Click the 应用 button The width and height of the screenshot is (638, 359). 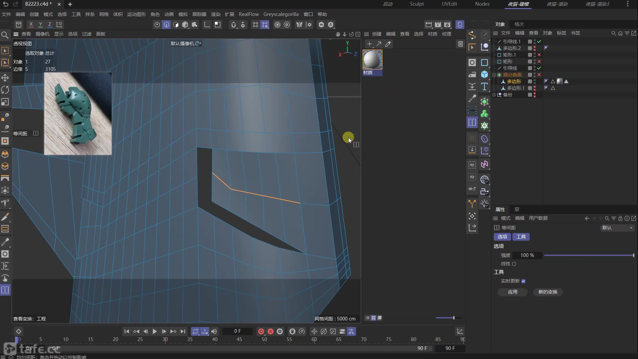coord(512,292)
